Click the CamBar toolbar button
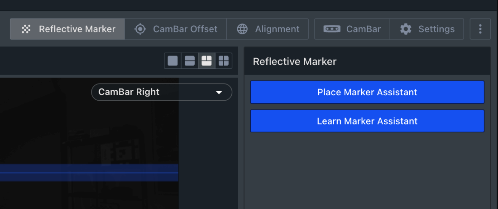Image resolution: width=498 pixels, height=209 pixels. [x=352, y=29]
